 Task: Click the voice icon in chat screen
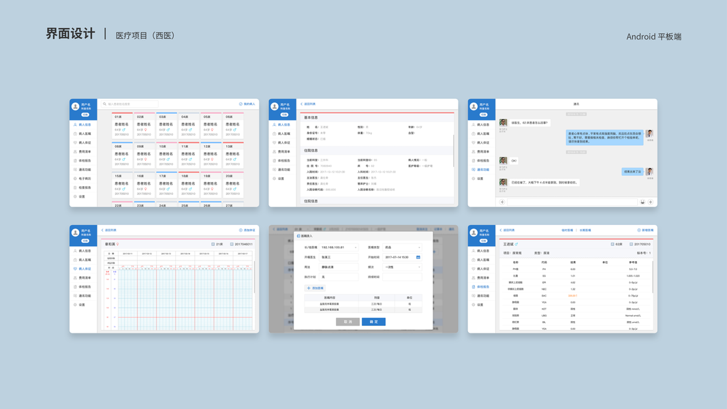coord(501,202)
